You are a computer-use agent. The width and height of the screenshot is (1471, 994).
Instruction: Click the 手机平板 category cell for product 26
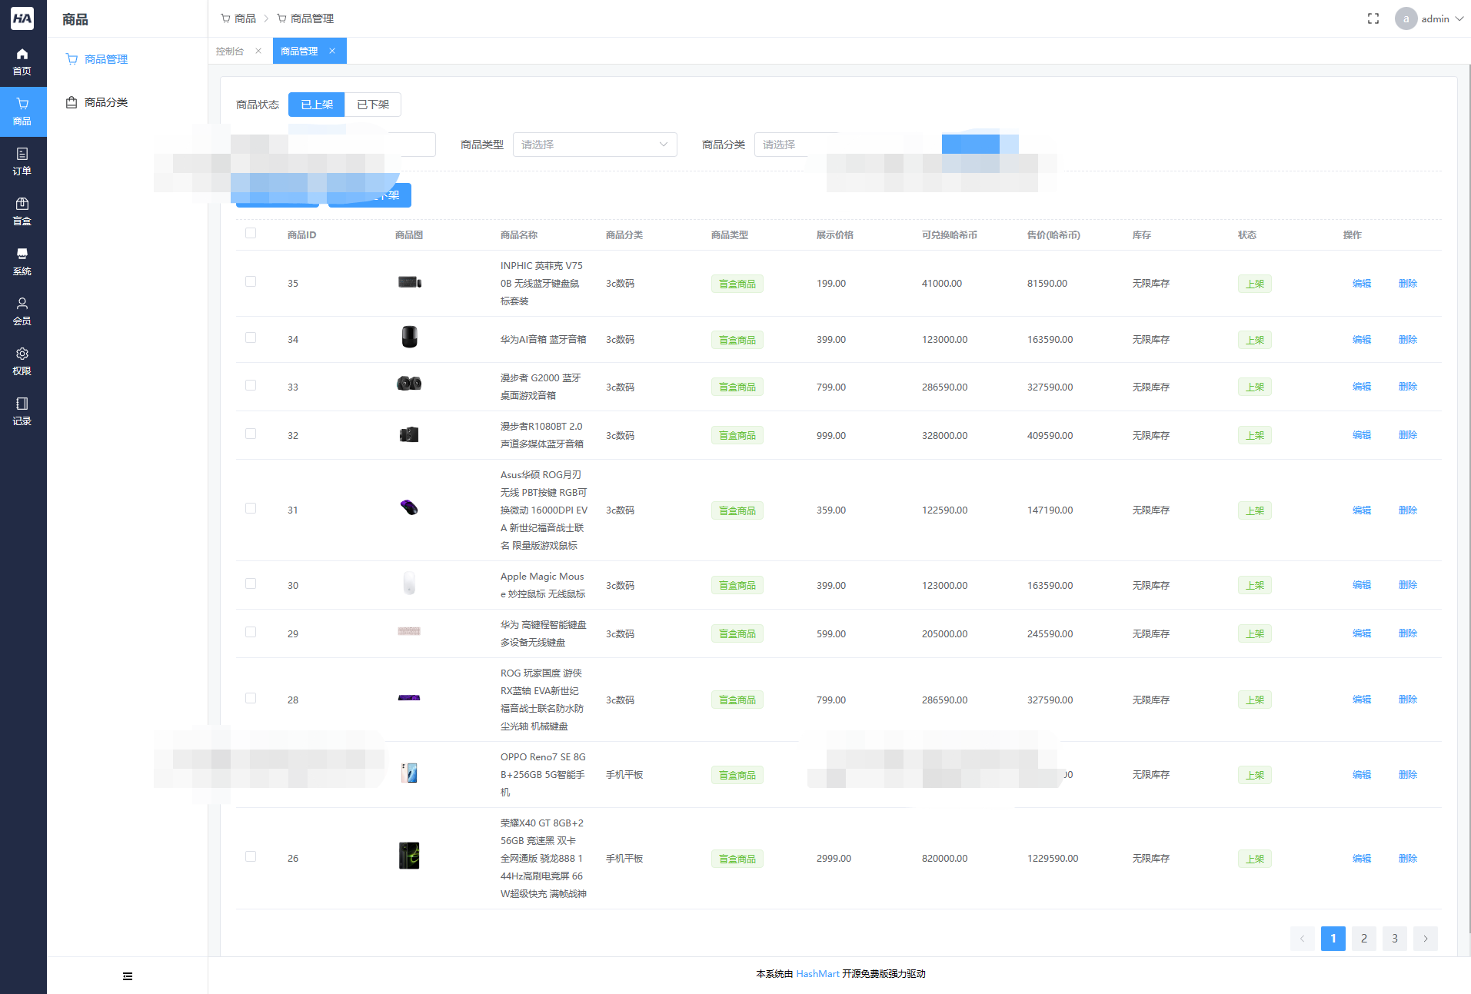[x=624, y=859]
